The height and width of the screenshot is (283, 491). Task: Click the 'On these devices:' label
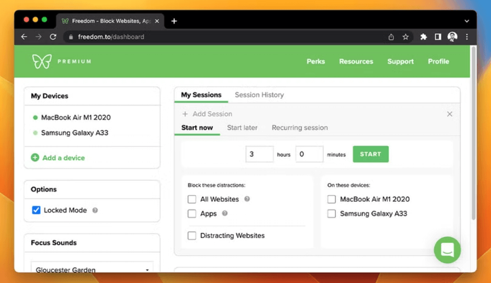pyautogui.click(x=348, y=185)
